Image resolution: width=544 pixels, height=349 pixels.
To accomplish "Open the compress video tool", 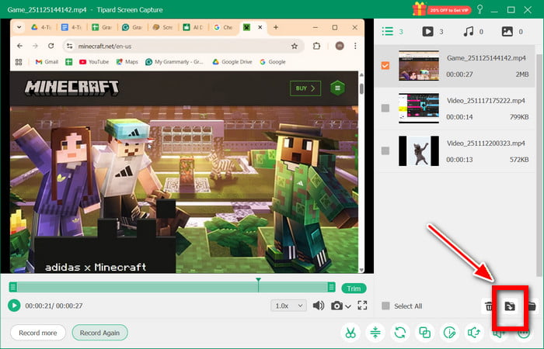I will pos(375,333).
